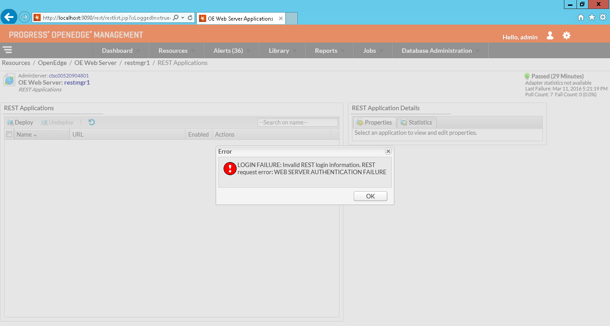This screenshot has height=326, width=610.
Task: Click the Enabled column header
Action: click(x=199, y=134)
